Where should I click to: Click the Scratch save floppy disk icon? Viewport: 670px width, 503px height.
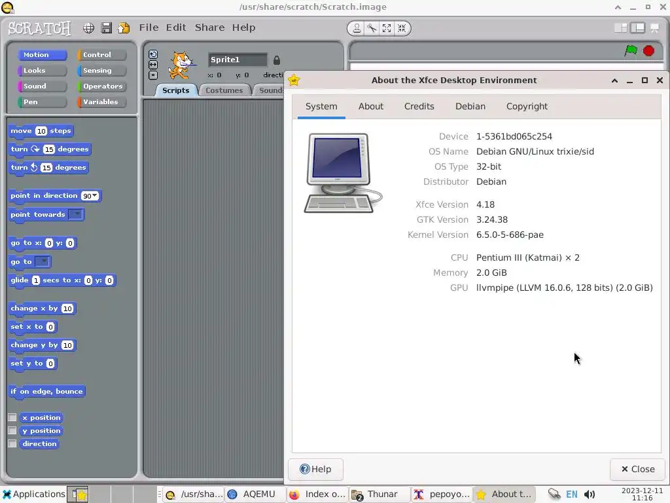[x=107, y=28]
